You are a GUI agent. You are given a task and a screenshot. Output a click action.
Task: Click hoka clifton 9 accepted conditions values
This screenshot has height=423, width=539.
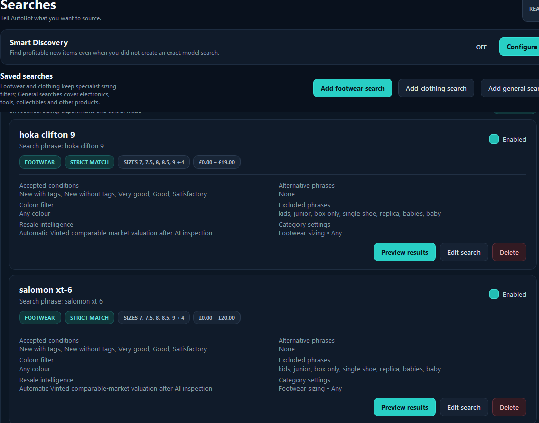click(x=113, y=194)
